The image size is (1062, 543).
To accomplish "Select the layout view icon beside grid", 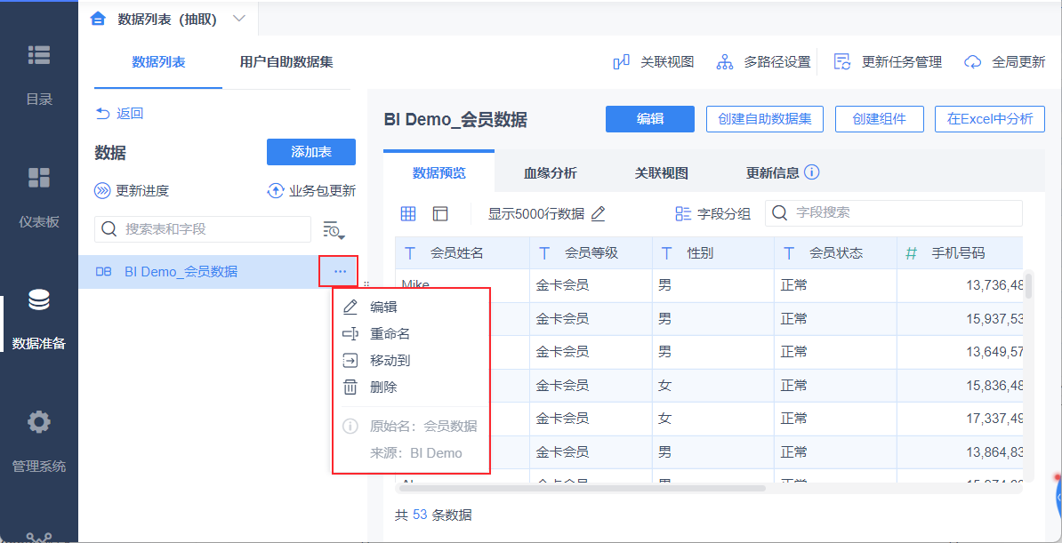I will (440, 214).
